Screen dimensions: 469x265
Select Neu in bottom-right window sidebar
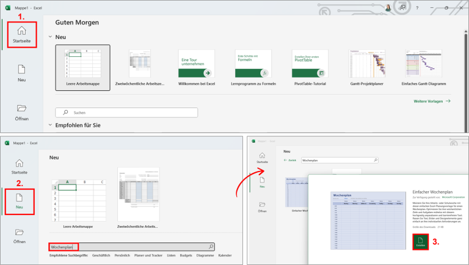tap(262, 182)
